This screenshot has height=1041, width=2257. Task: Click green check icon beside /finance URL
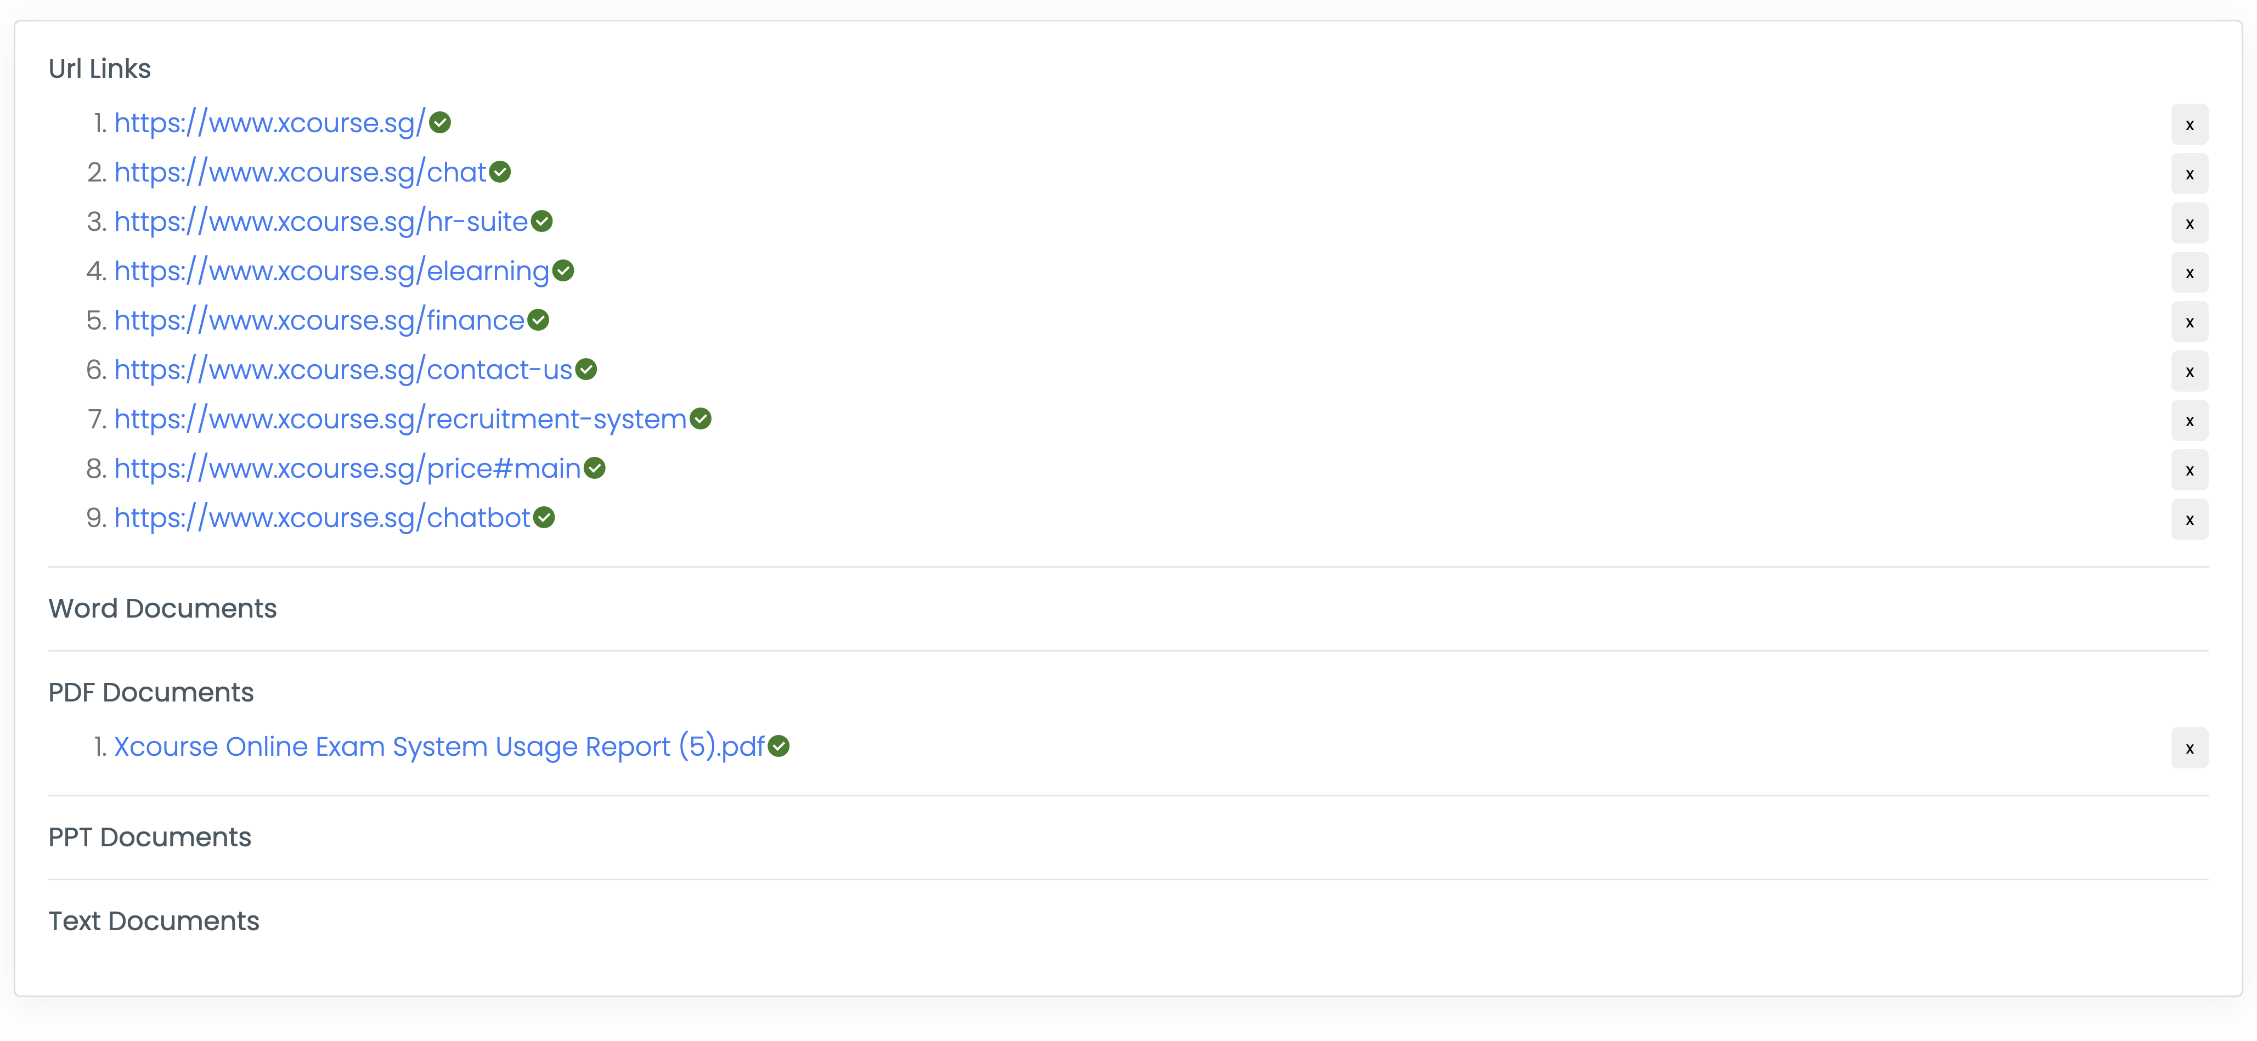coord(539,320)
